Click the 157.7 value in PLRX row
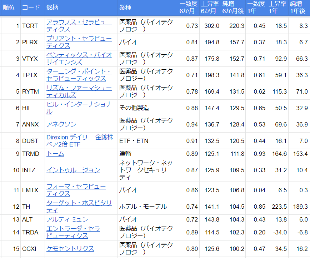 pyautogui.click(x=237, y=42)
